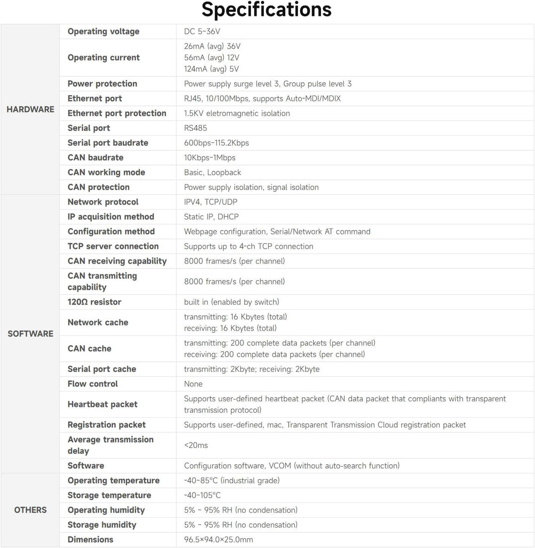This screenshot has height=548, width=535.
Task: Click the Network protocol label
Action: pyautogui.click(x=103, y=202)
